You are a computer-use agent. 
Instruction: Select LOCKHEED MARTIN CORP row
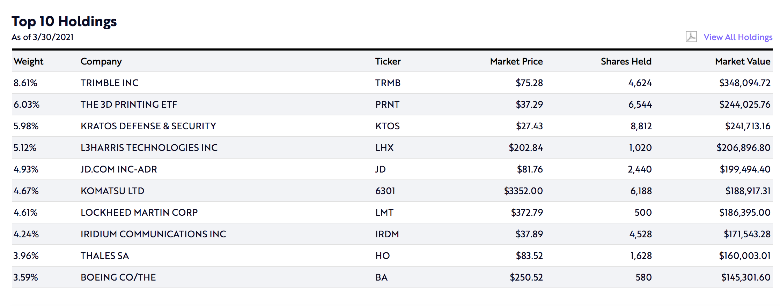[392, 213]
